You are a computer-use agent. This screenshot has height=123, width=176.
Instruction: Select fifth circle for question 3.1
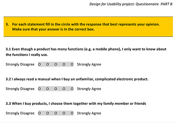(72, 64)
